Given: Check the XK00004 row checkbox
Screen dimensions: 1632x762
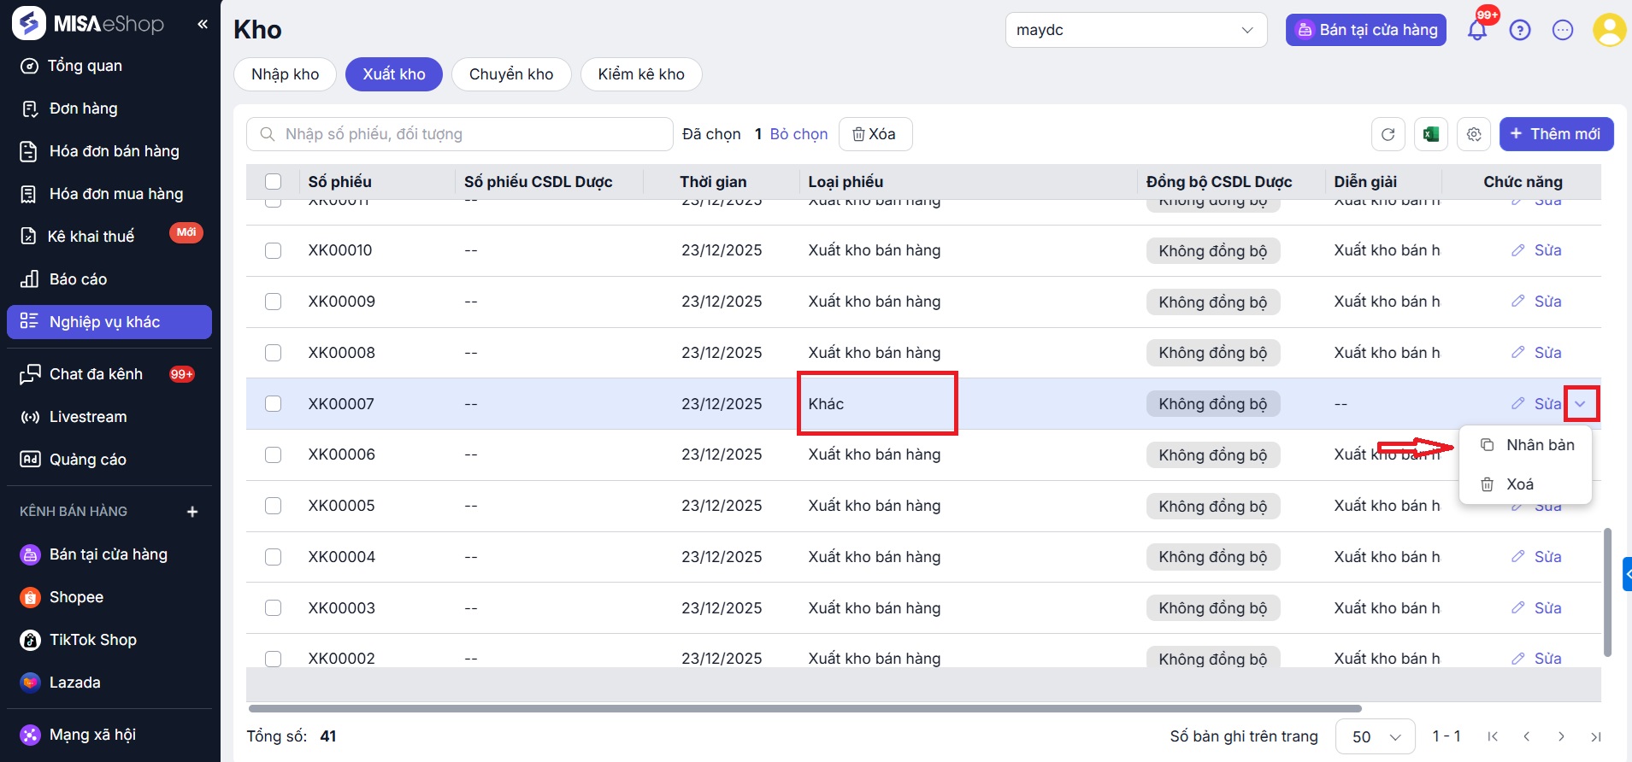Looking at the screenshot, I should (x=274, y=557).
